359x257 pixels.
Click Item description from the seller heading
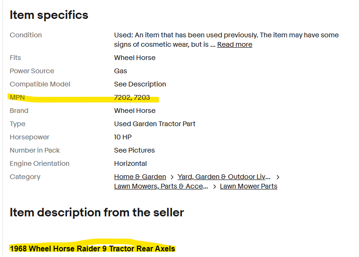tap(97, 212)
